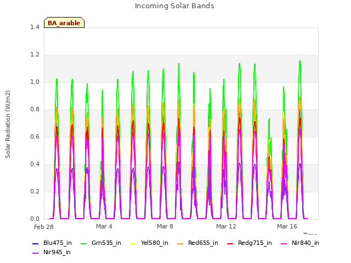The image size is (351, 263).
Task: Toggle the Red655_in legend entry
Action: (x=197, y=243)
